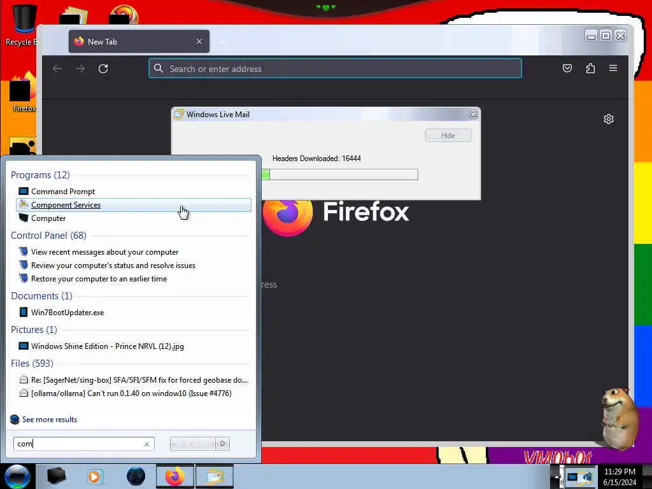This screenshot has height=489, width=652.
Task: Click the 'Headers Downloaded: 16444' status text
Action: pyautogui.click(x=316, y=159)
